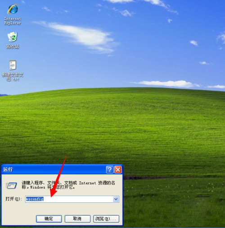
Task: Click the highlighted msconfig text
Action: 35,199
